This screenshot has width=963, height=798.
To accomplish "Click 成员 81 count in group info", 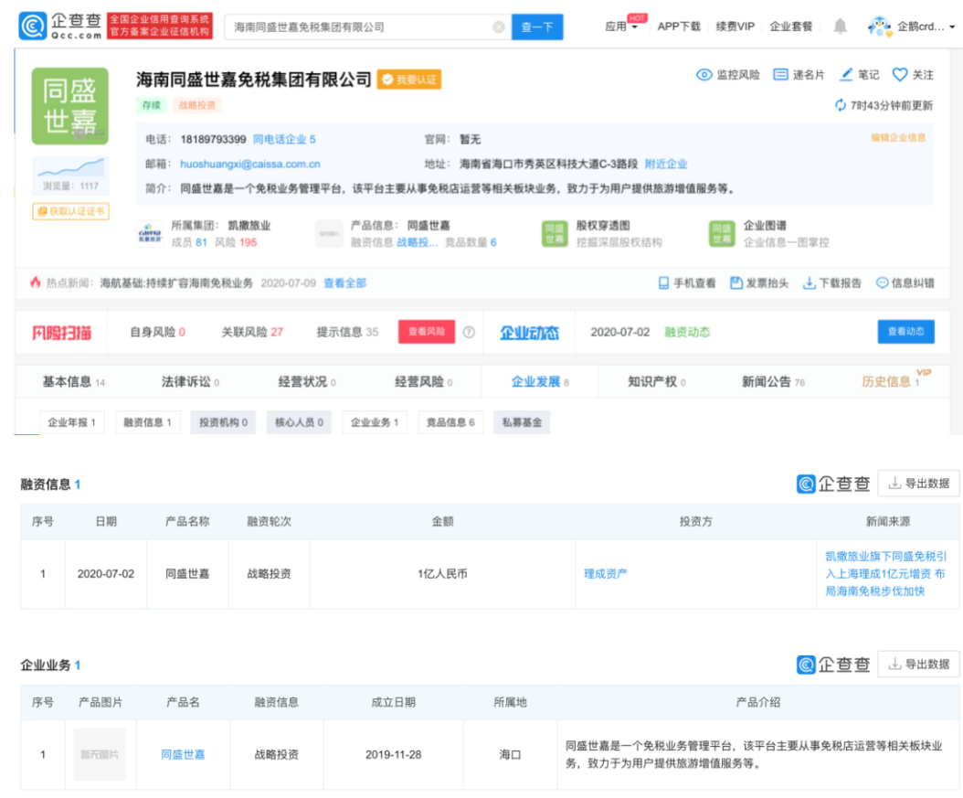I will pyautogui.click(x=189, y=242).
